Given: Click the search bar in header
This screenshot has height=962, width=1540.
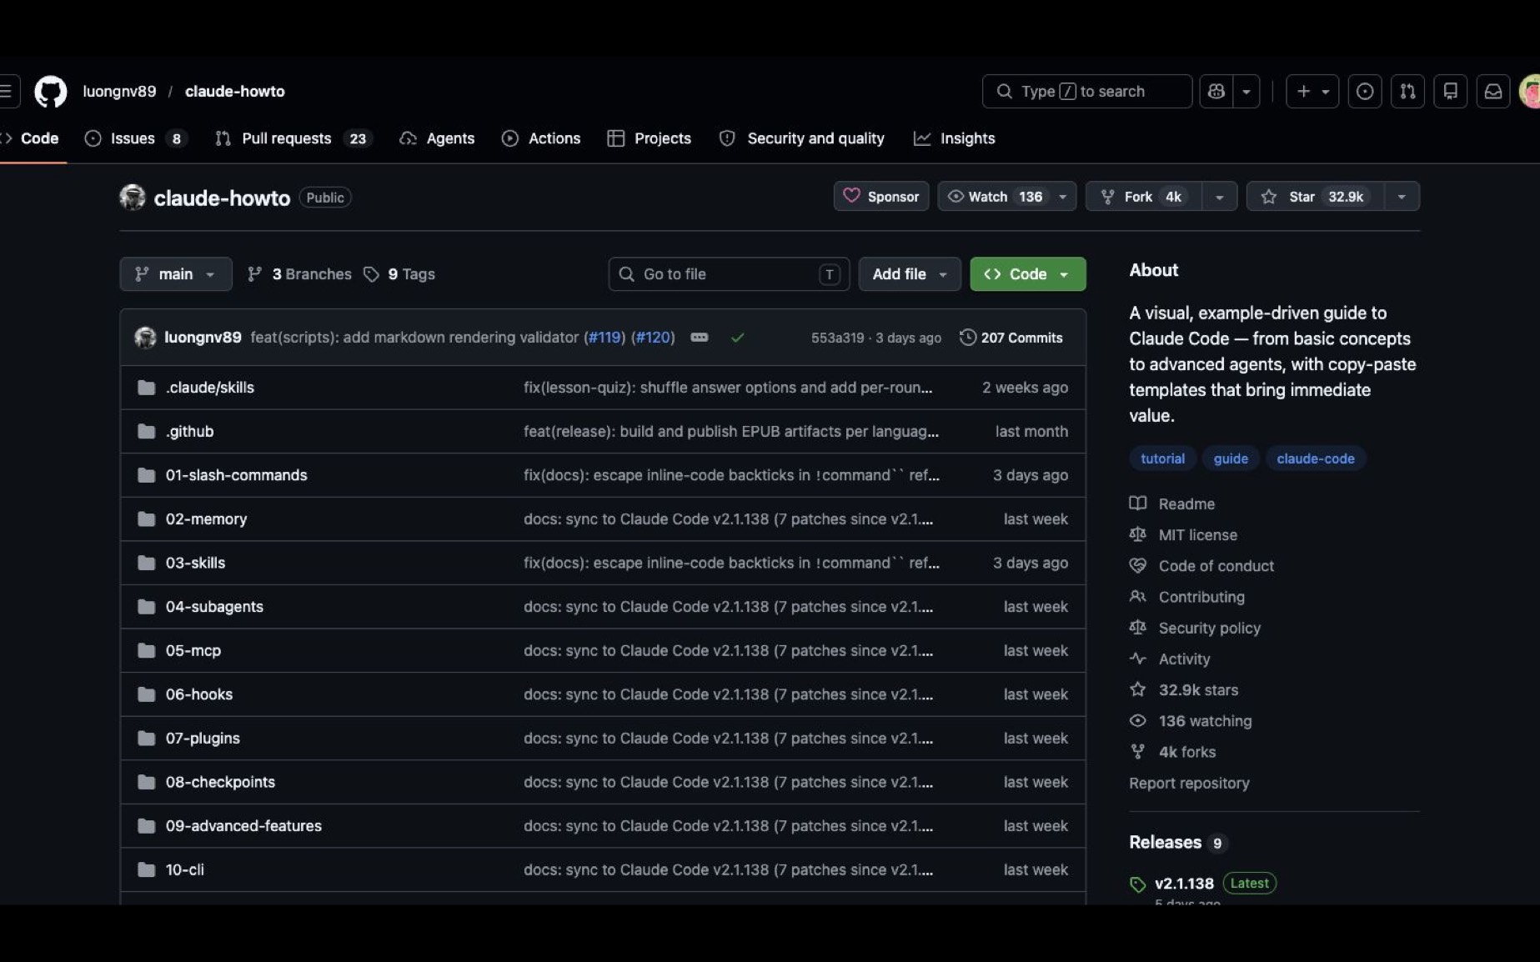Looking at the screenshot, I should point(1087,92).
